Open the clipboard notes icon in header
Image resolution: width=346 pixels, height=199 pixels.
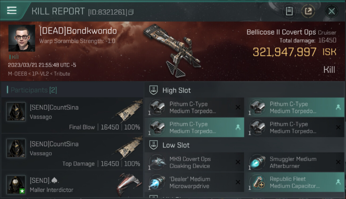click(289, 11)
